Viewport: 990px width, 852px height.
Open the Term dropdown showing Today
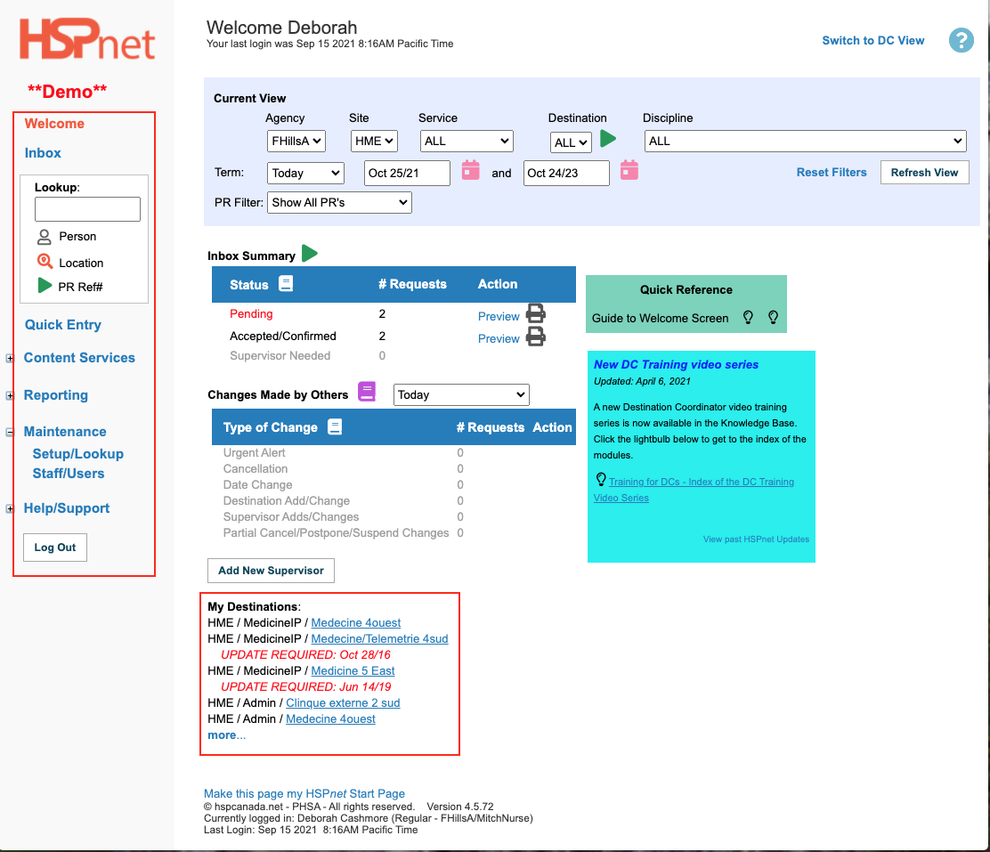305,173
